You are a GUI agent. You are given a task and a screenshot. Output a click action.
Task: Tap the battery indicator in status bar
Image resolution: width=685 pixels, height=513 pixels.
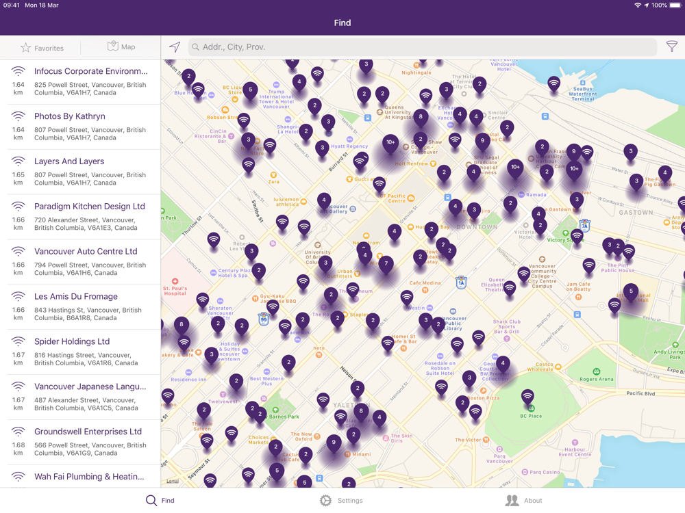pyautogui.click(x=675, y=5)
